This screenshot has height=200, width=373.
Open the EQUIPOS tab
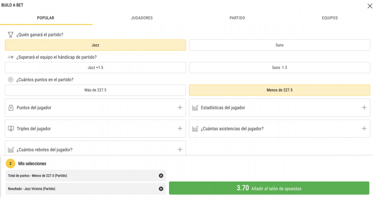click(x=330, y=18)
